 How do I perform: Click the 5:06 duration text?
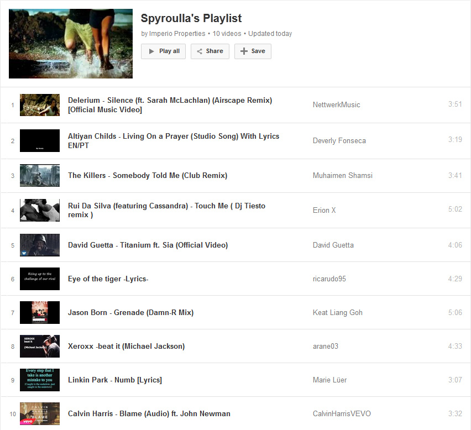pyautogui.click(x=455, y=312)
